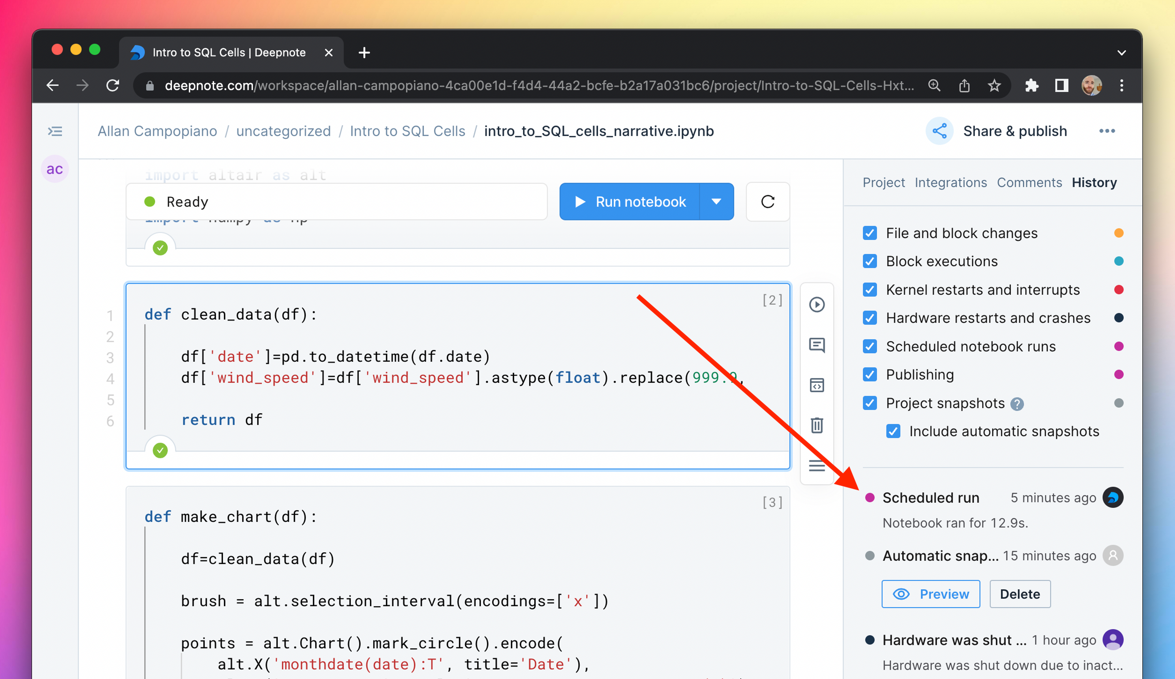Uncheck the Publishing filter

(870, 374)
